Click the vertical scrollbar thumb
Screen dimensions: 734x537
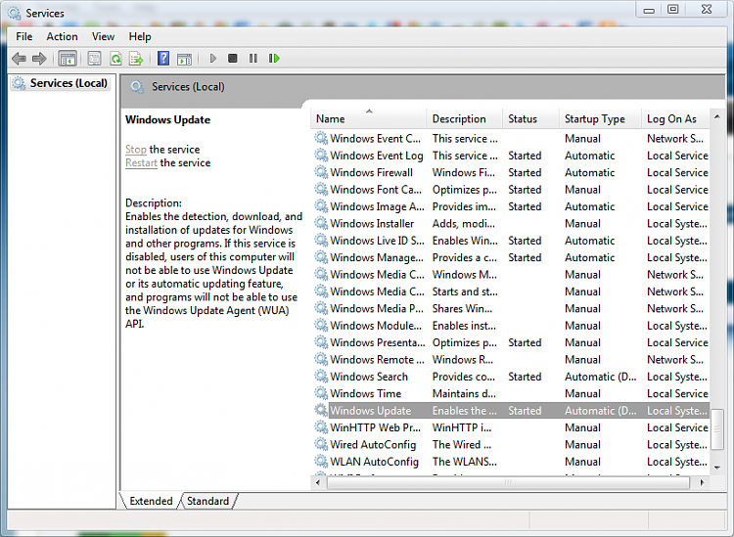(716, 429)
